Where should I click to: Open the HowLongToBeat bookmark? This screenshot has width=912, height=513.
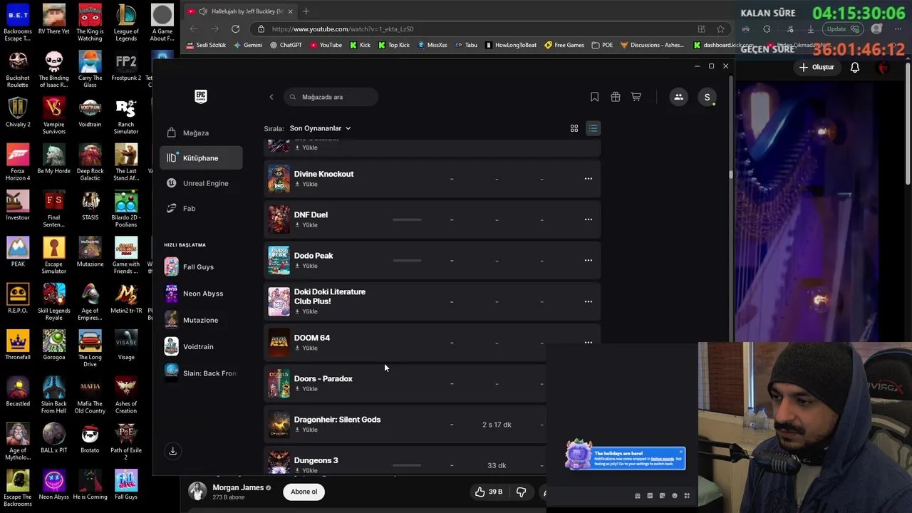point(511,45)
